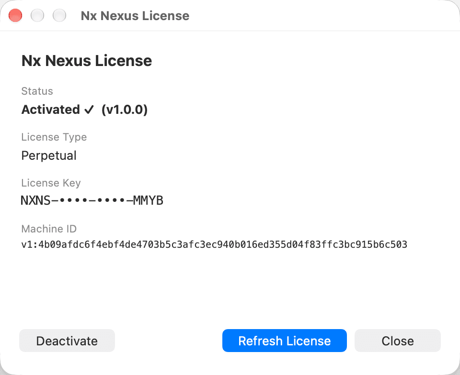Click the 'Nx Nexus License' bold heading

tap(87, 61)
